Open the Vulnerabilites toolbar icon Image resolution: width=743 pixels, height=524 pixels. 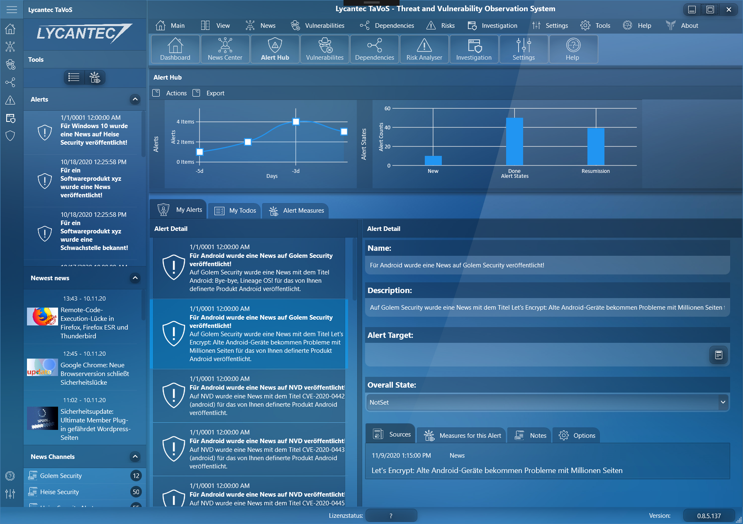tap(324, 49)
